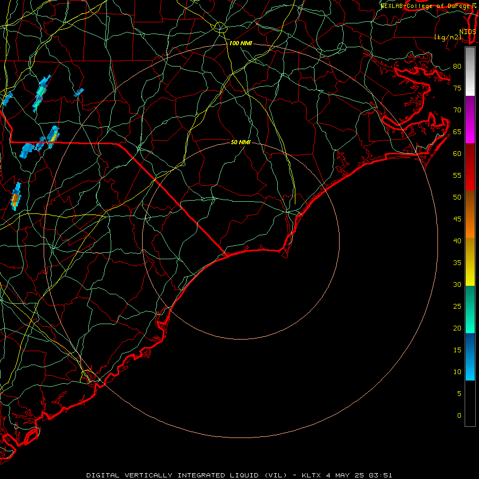Click the scale value "60"
479x479 pixels.
tap(457, 154)
